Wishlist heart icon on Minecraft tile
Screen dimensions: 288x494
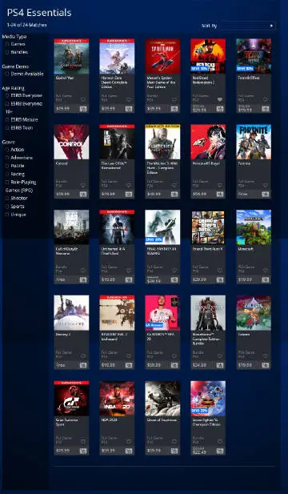coord(266,271)
